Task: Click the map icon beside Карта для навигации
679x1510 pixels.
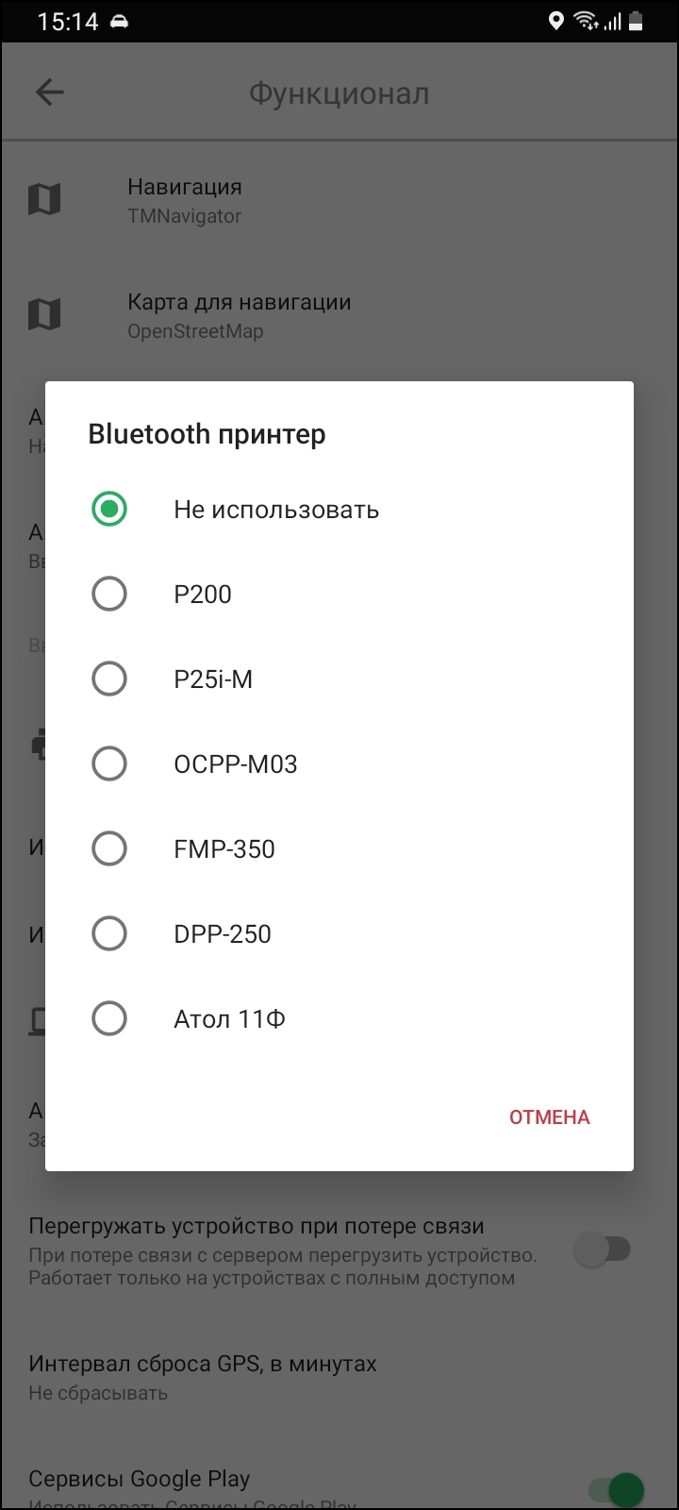Action: click(44, 314)
